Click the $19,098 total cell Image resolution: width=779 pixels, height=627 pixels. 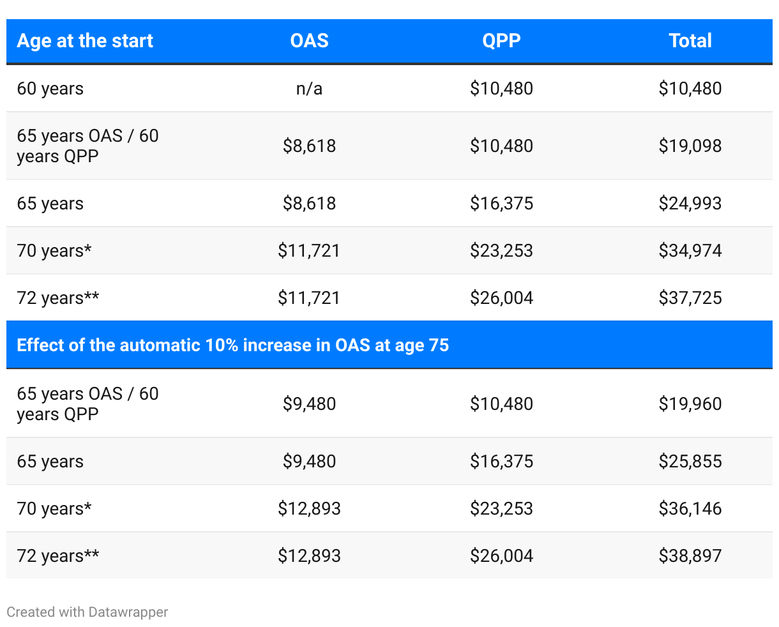pyautogui.click(x=690, y=146)
